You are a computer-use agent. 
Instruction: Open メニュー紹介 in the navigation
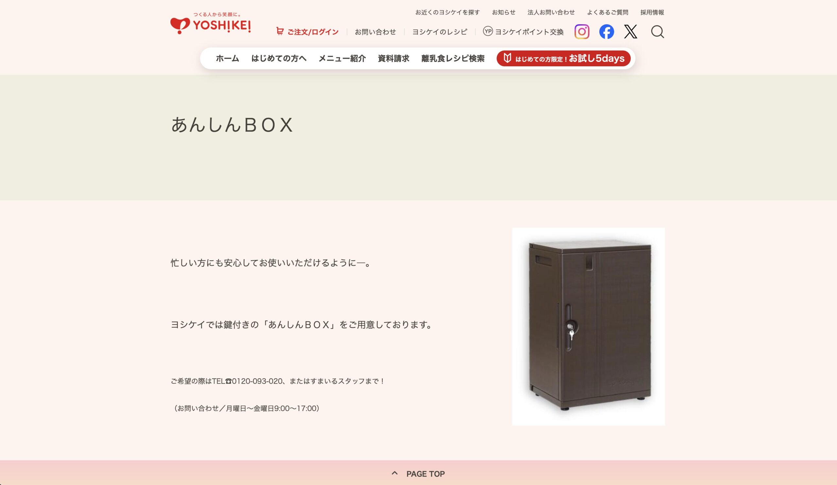point(342,59)
